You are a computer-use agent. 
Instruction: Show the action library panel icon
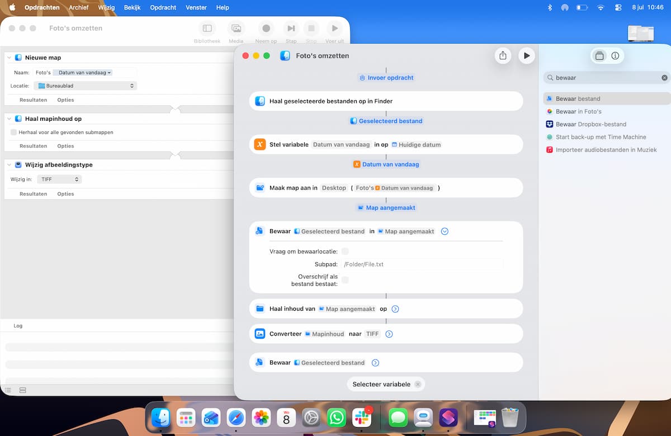[599, 56]
